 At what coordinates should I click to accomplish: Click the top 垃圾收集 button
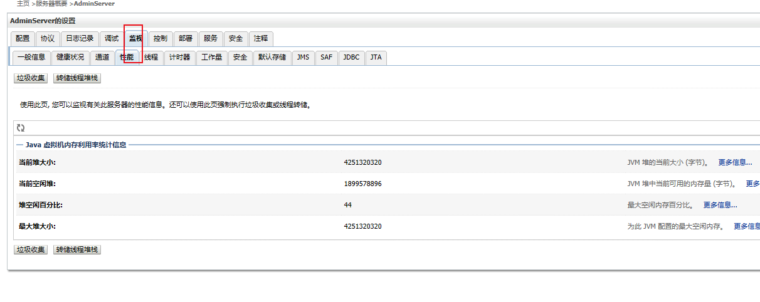[x=31, y=78]
